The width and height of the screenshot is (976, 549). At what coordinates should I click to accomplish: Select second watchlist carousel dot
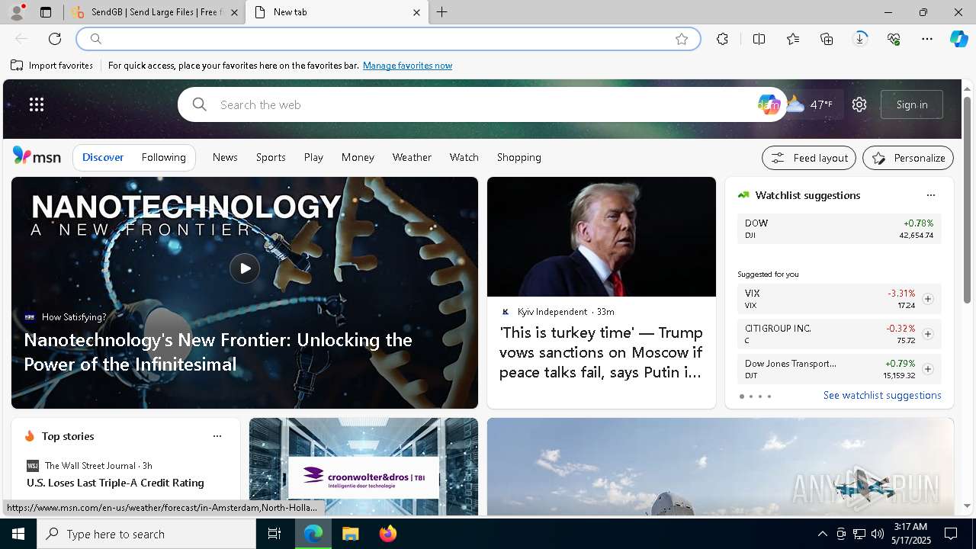coord(750,396)
